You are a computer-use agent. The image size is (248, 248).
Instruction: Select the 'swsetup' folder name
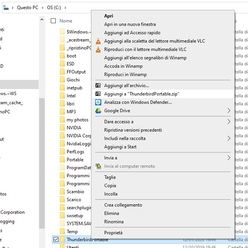(75, 216)
